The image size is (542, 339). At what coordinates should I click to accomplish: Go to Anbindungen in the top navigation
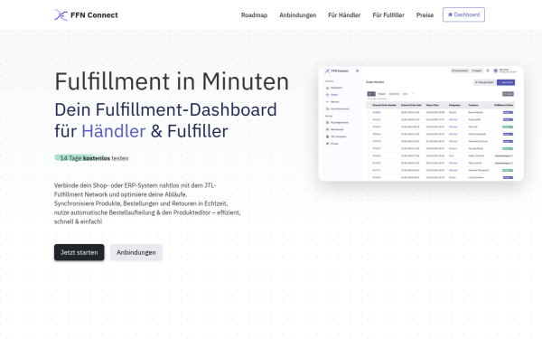click(297, 15)
